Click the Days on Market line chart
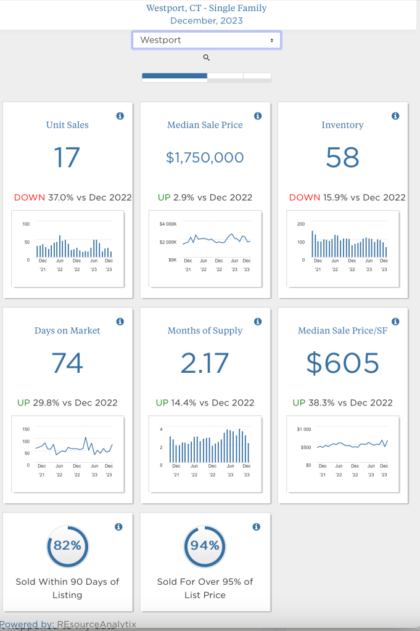Viewport: 420px width, 631px height. click(68, 454)
